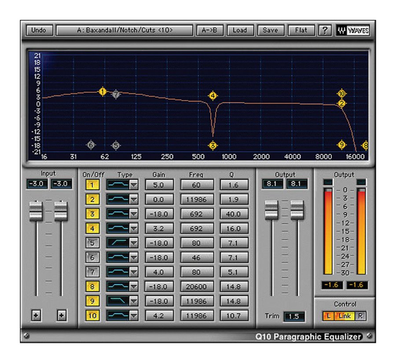Viewport: 396px width, 363px height.
Task: Open band 7 type dropdown arrow
Action: [134, 272]
